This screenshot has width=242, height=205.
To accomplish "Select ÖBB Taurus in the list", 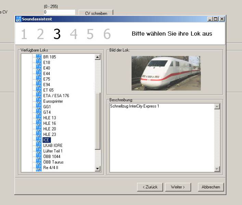I will [53, 162].
